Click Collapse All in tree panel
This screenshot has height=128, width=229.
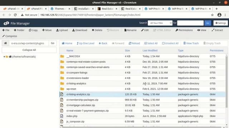point(29,50)
